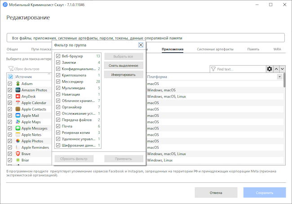Close the Фильтр по группа popup
This screenshot has height=204, width=292.
tap(141, 45)
